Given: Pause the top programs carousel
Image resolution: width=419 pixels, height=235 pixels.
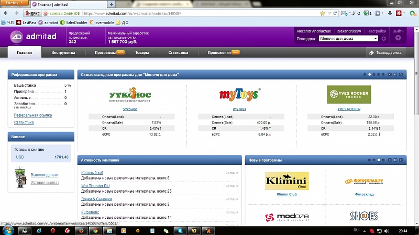Looking at the screenshot, I should [395, 75].
